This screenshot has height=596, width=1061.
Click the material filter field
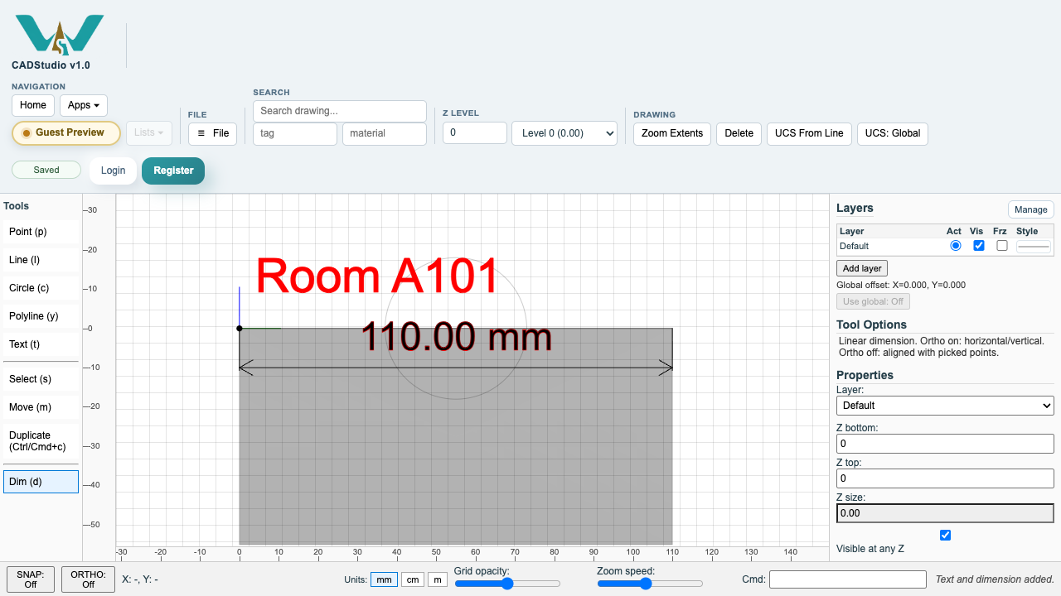click(385, 133)
